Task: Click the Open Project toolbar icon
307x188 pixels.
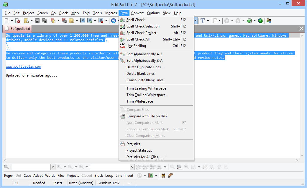Action: (53, 21)
